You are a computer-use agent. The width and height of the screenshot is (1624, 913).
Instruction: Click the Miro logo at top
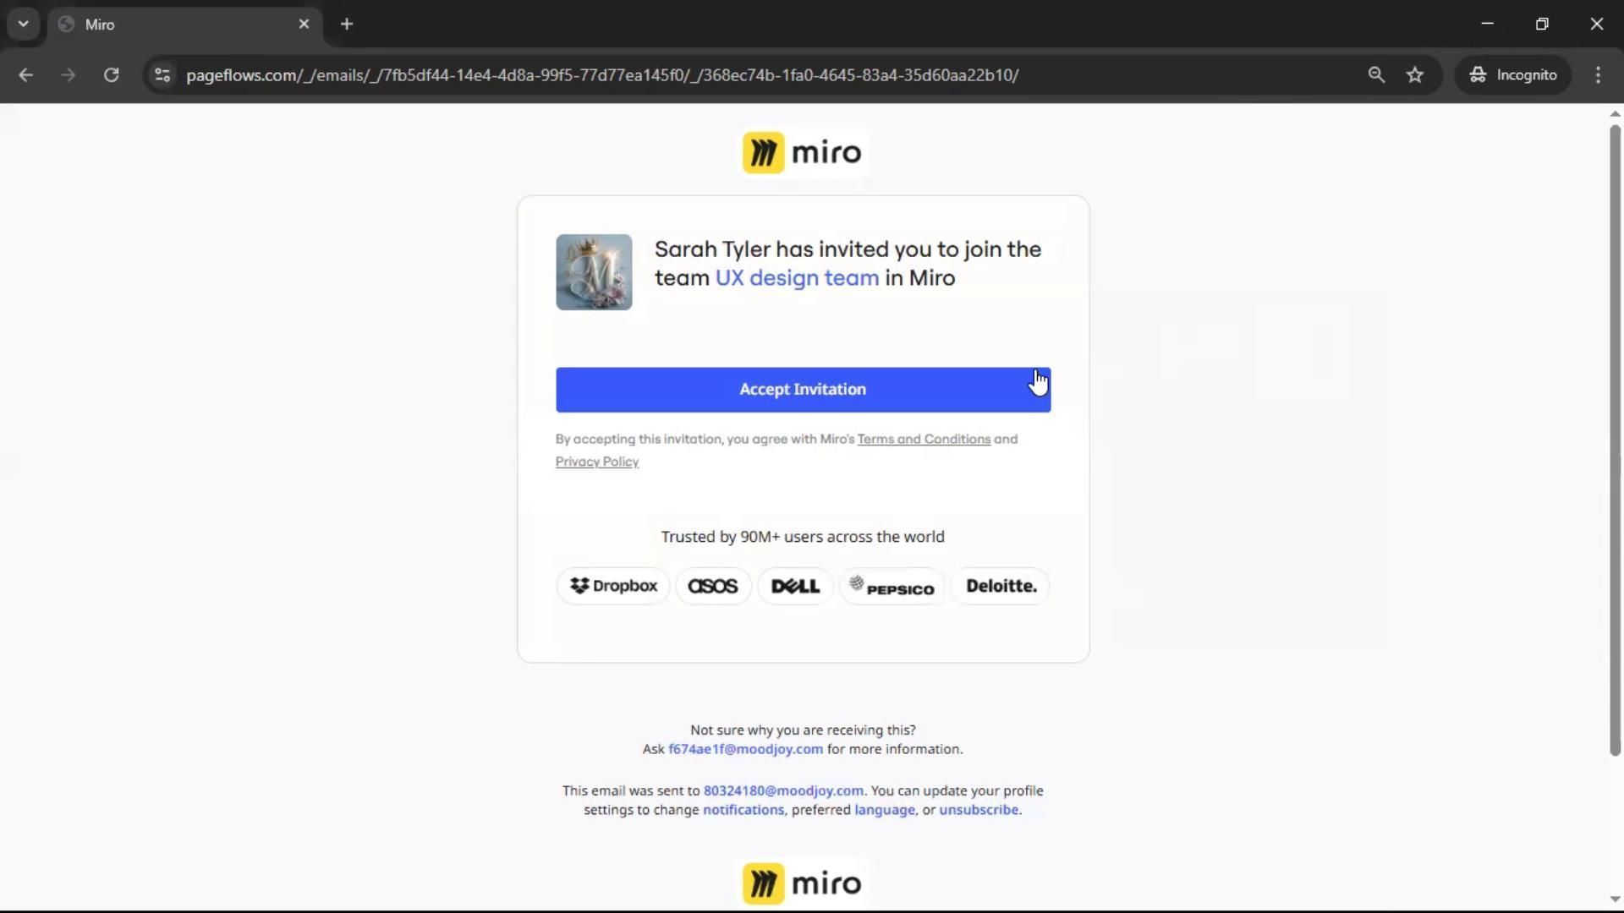coord(802,153)
